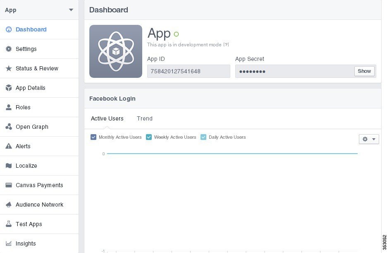Expand the App selector dropdown arrow

(71, 10)
